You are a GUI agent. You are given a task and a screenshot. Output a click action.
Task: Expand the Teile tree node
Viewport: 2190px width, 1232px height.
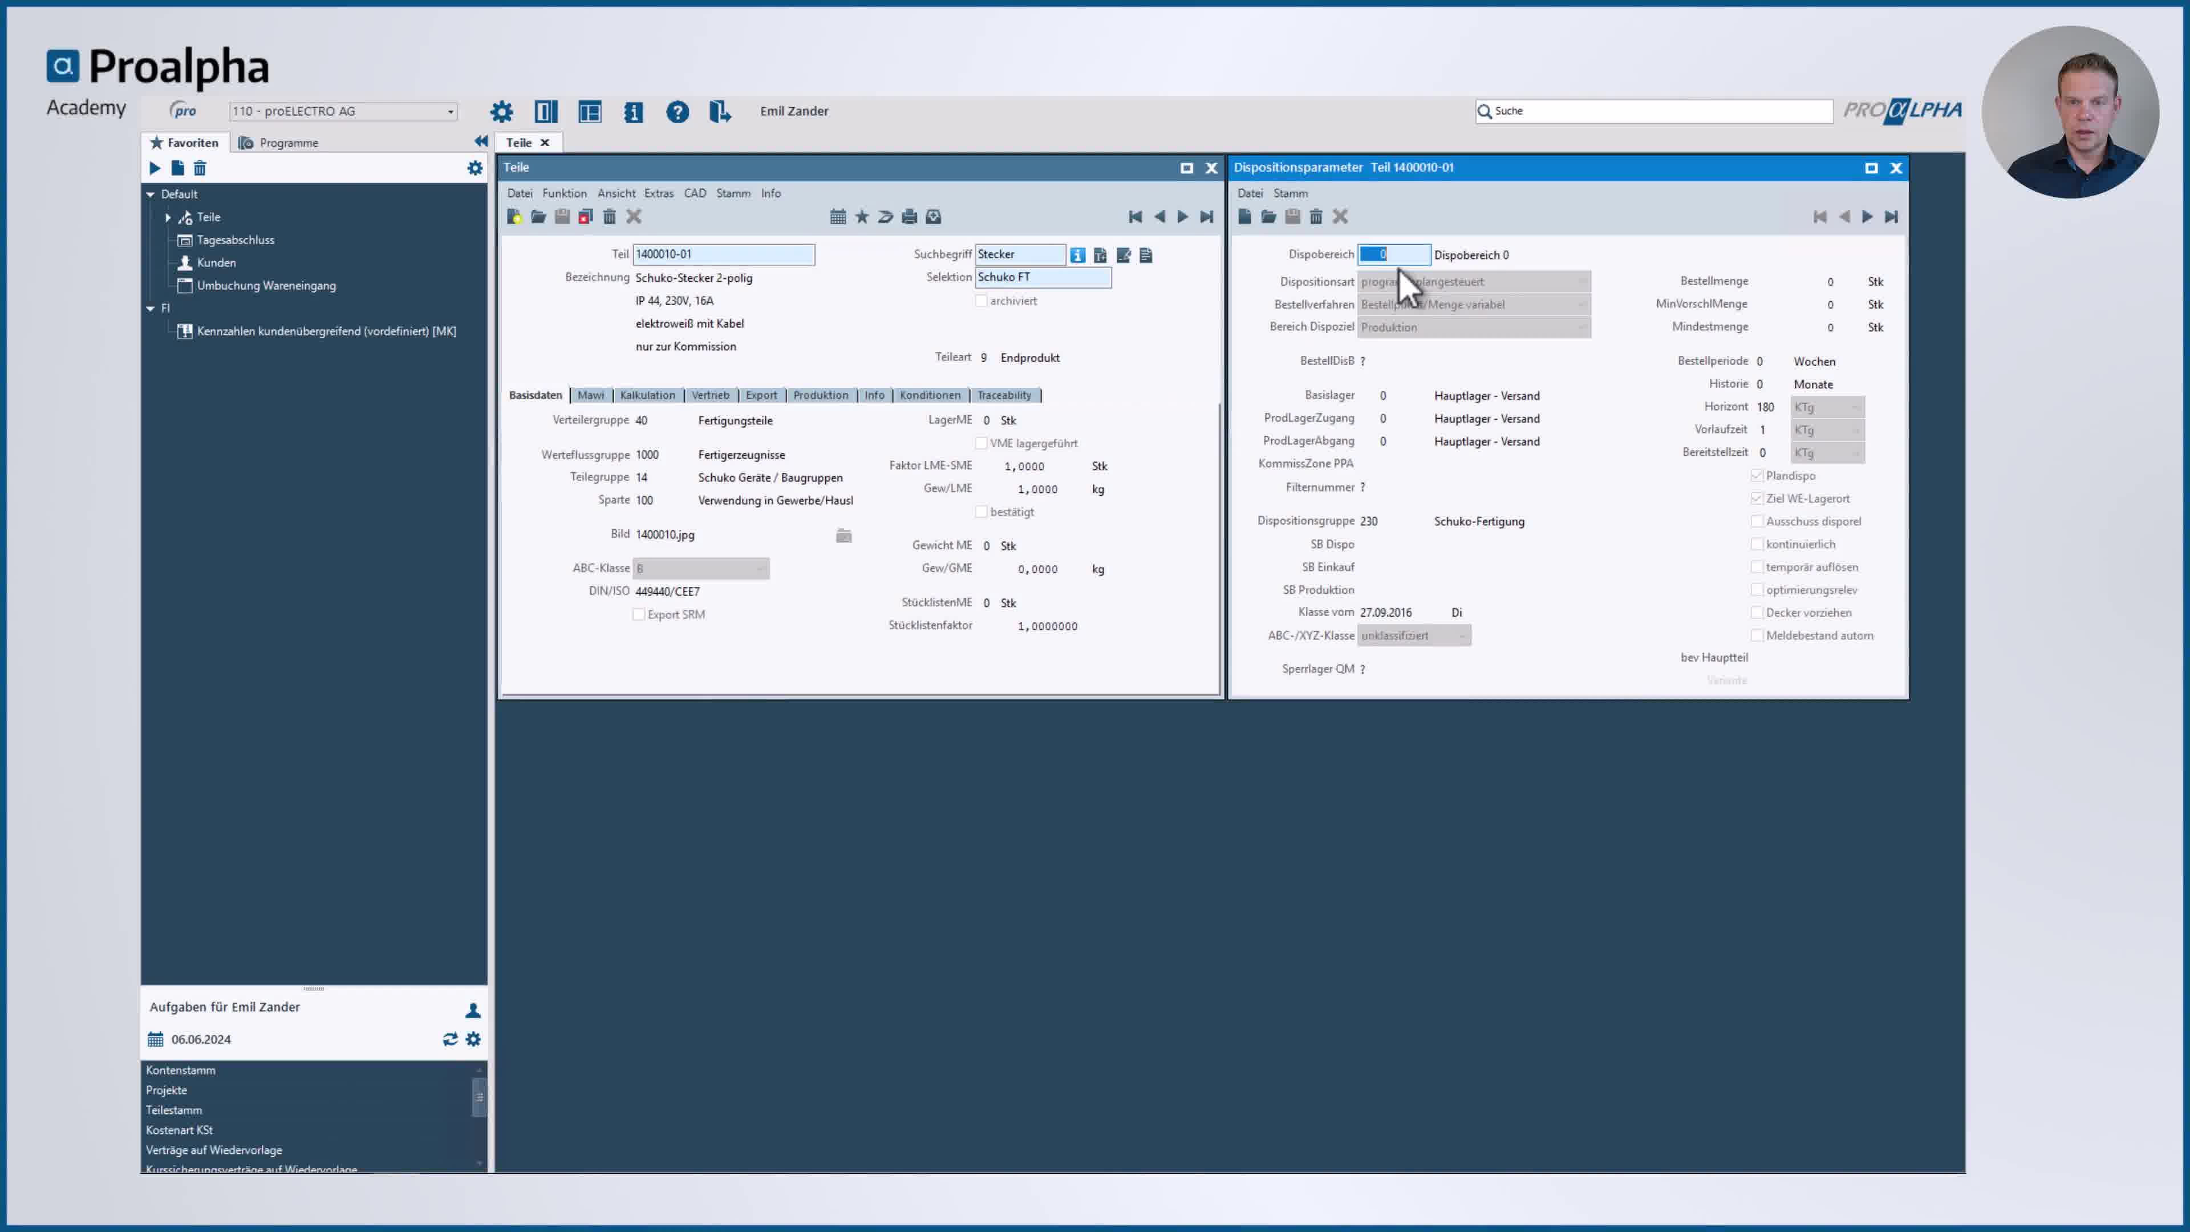(168, 218)
